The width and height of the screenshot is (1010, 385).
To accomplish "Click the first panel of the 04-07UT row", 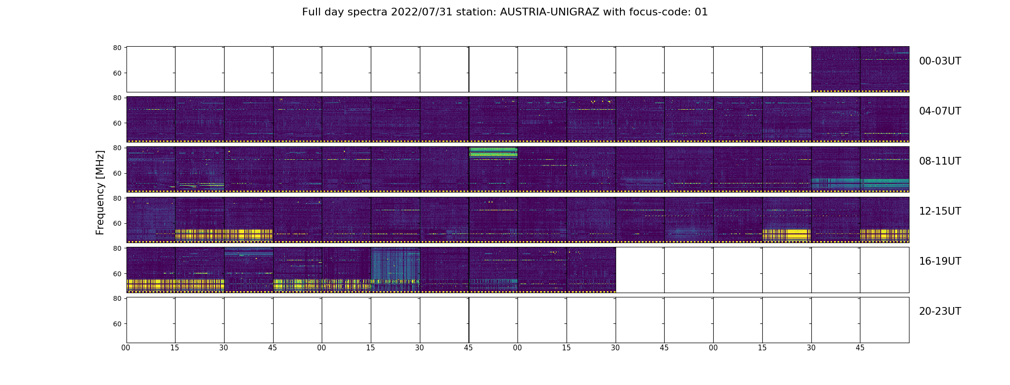I will click(x=151, y=119).
